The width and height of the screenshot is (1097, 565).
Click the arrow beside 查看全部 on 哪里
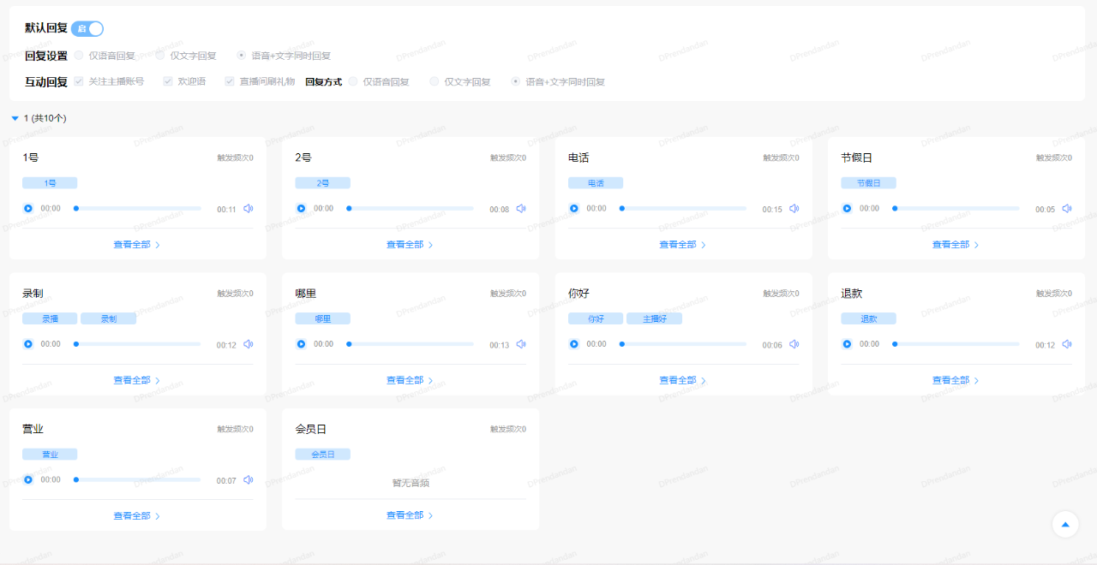coord(430,380)
